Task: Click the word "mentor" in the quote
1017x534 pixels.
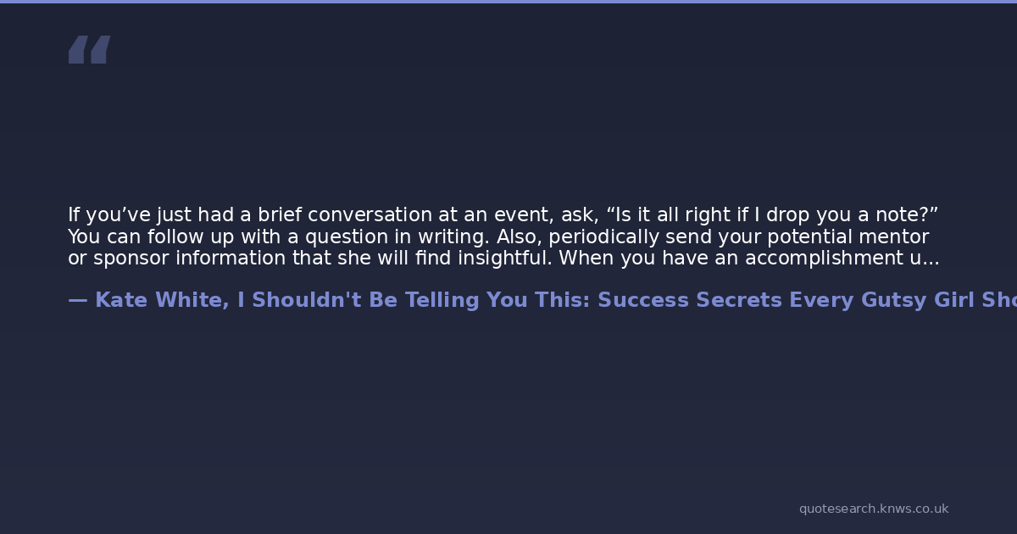Action: (x=895, y=237)
